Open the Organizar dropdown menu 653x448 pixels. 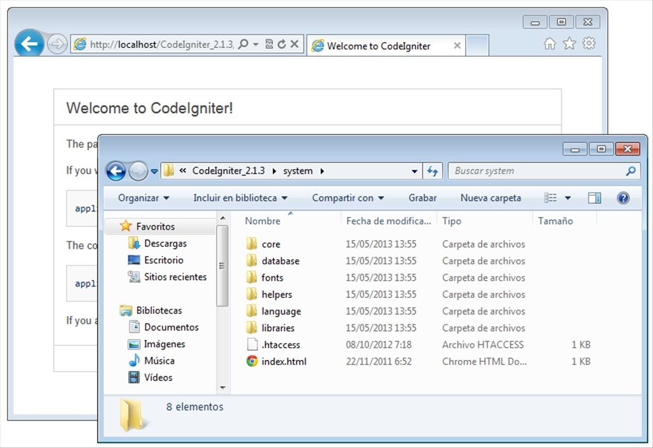(x=142, y=198)
